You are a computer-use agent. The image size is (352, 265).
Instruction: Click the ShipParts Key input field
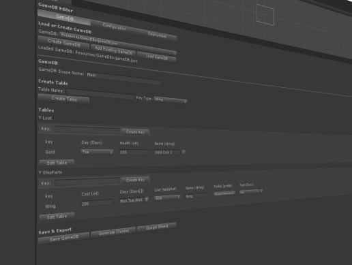pyautogui.click(x=87, y=182)
